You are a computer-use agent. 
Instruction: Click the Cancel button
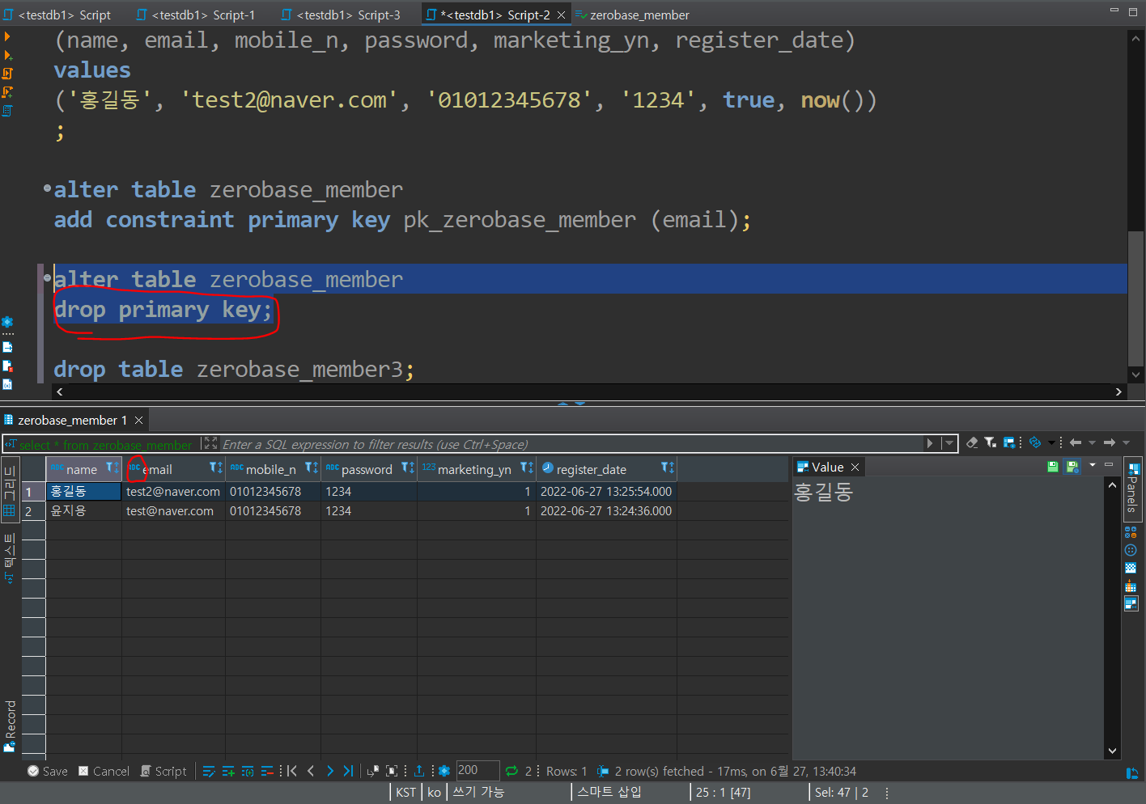104,771
